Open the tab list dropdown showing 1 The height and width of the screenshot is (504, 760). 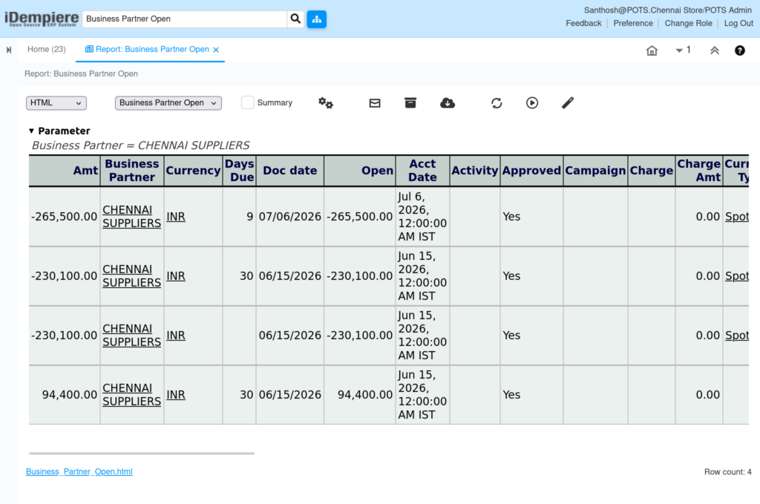(683, 50)
